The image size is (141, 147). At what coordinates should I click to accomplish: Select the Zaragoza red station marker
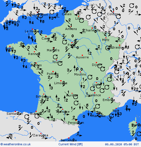click(41, 134)
